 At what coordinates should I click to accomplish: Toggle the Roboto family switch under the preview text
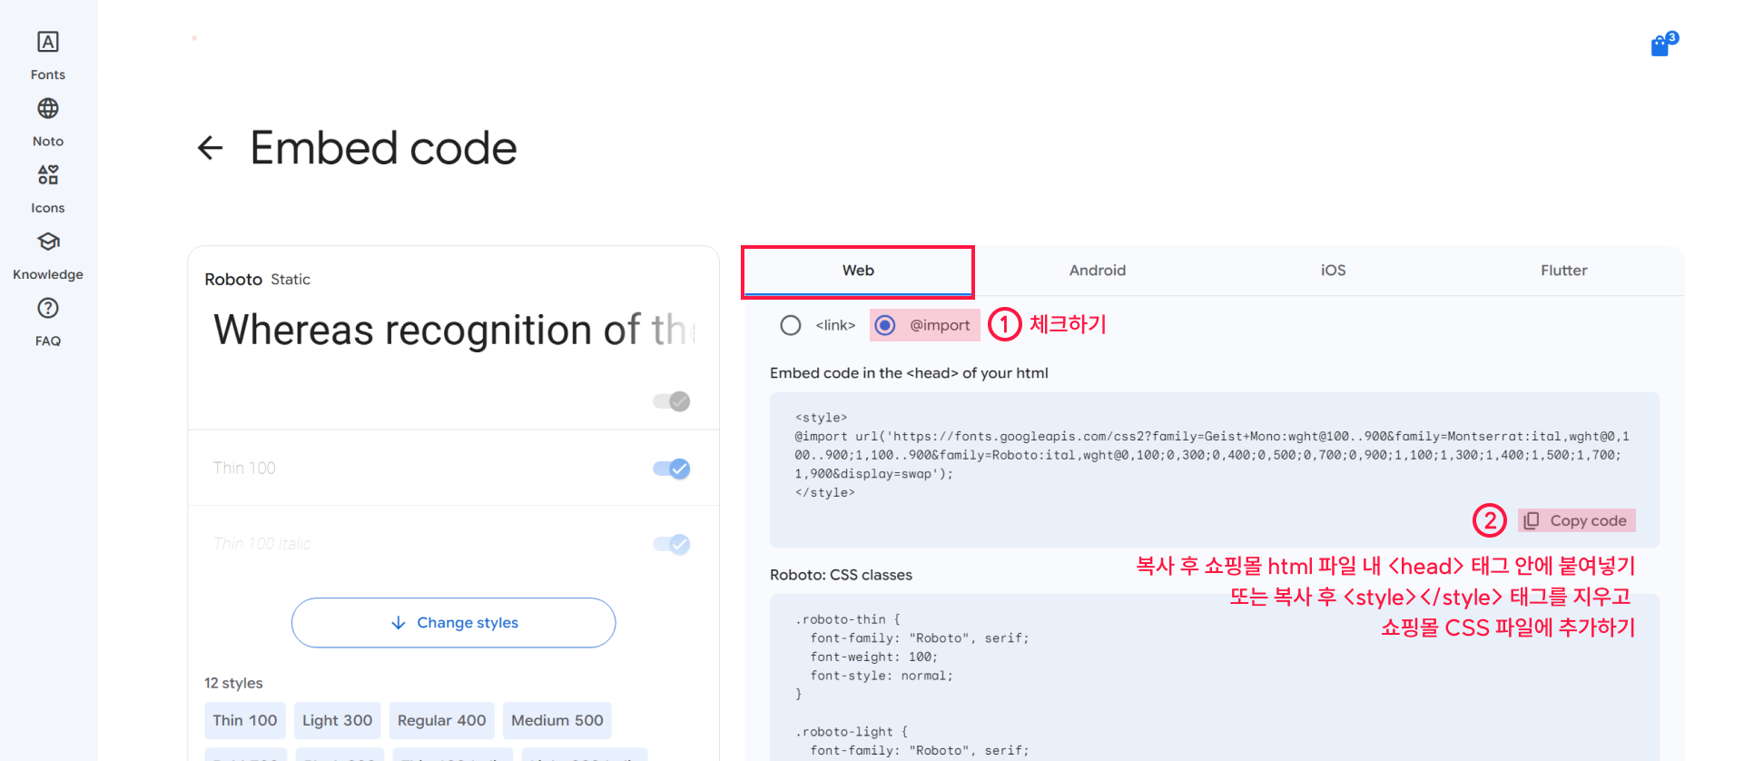(x=672, y=401)
